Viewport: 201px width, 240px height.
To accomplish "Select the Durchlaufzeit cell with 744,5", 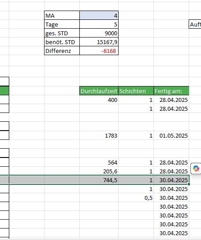I will (x=99, y=180).
